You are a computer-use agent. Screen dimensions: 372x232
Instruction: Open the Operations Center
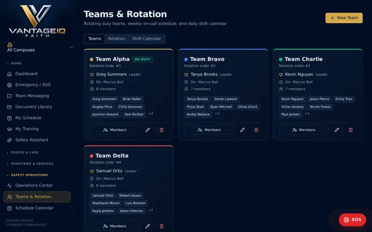[x=37, y=185]
